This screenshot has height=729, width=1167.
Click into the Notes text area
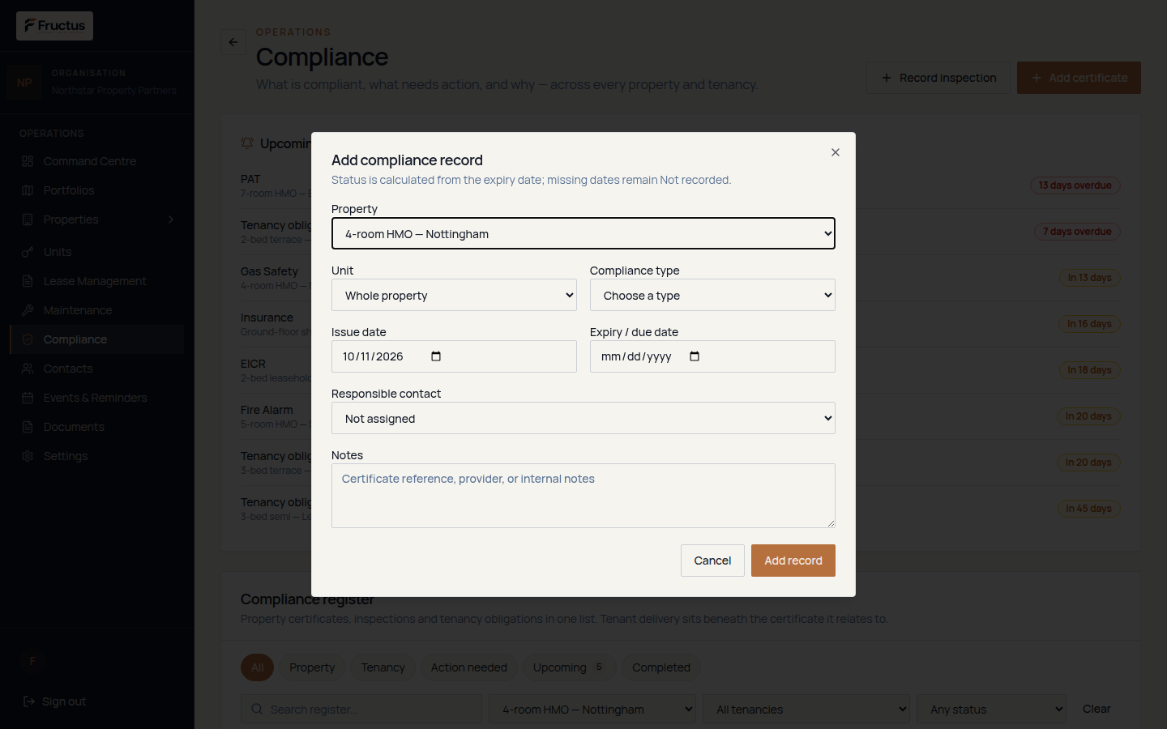click(583, 496)
